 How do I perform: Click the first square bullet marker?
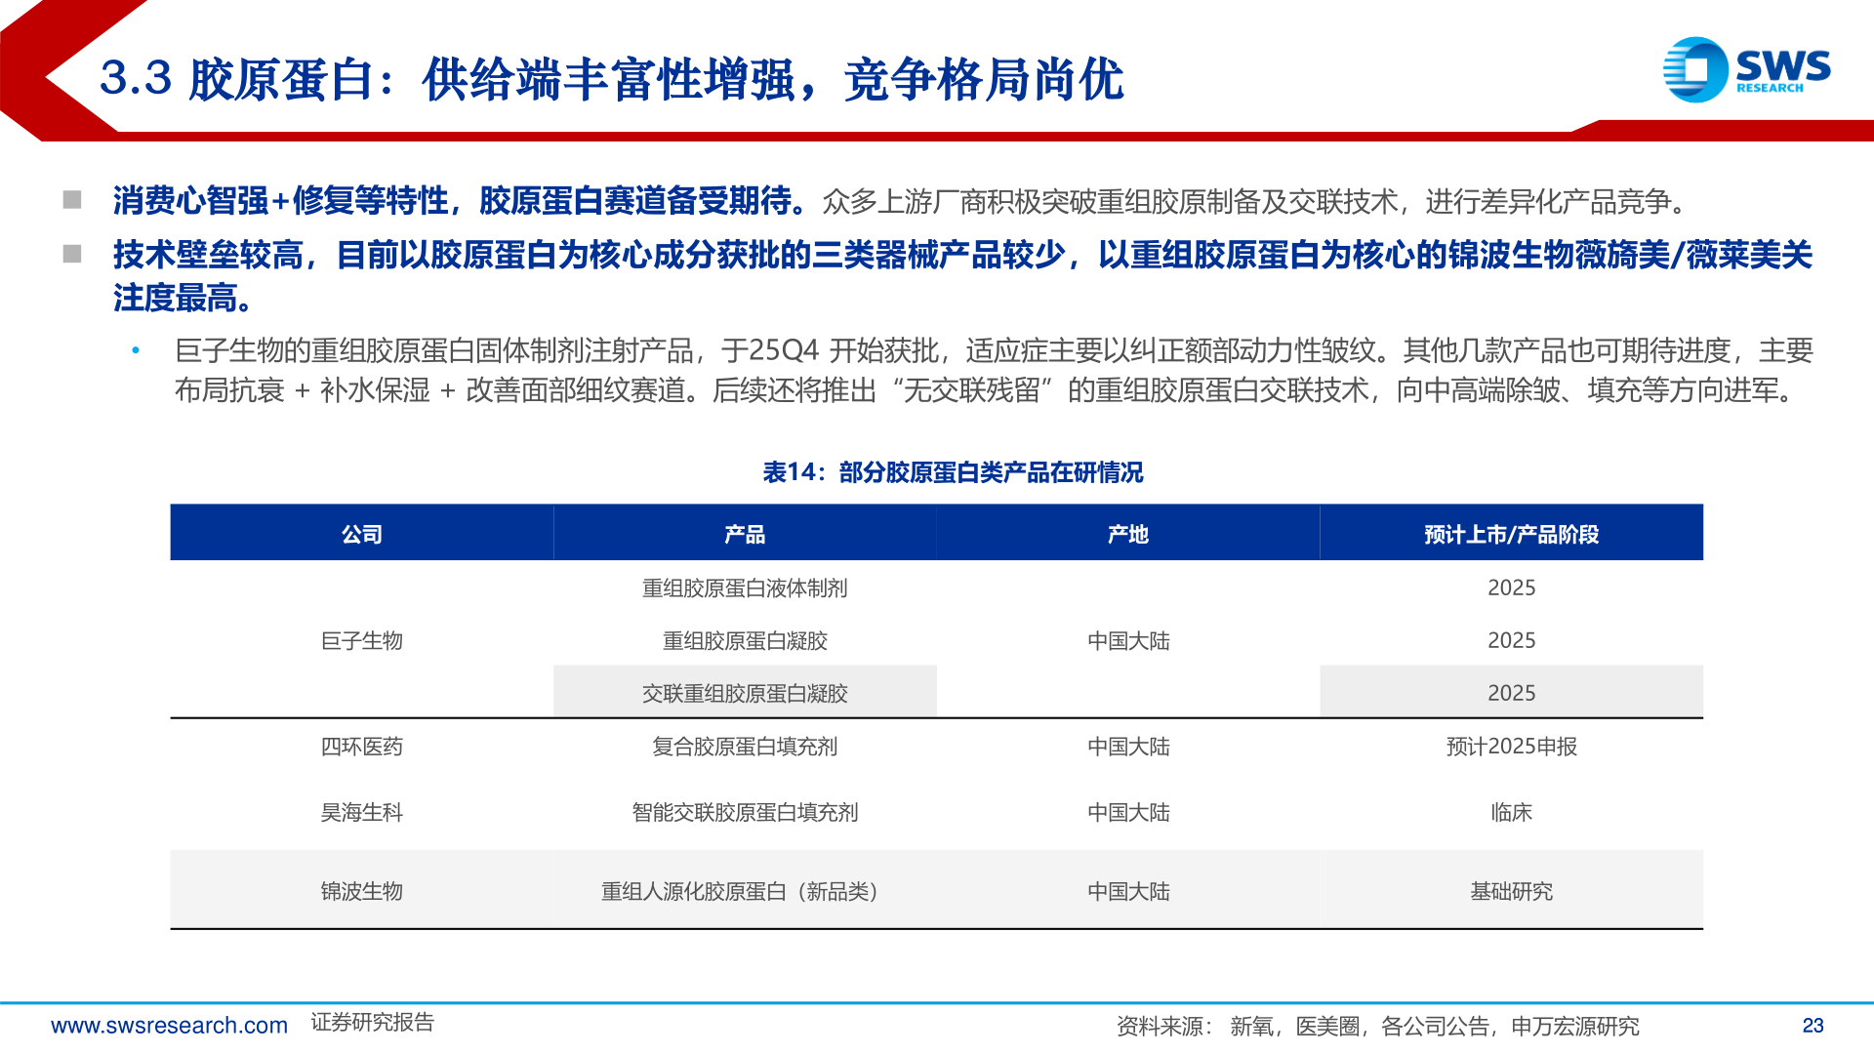[x=71, y=198]
